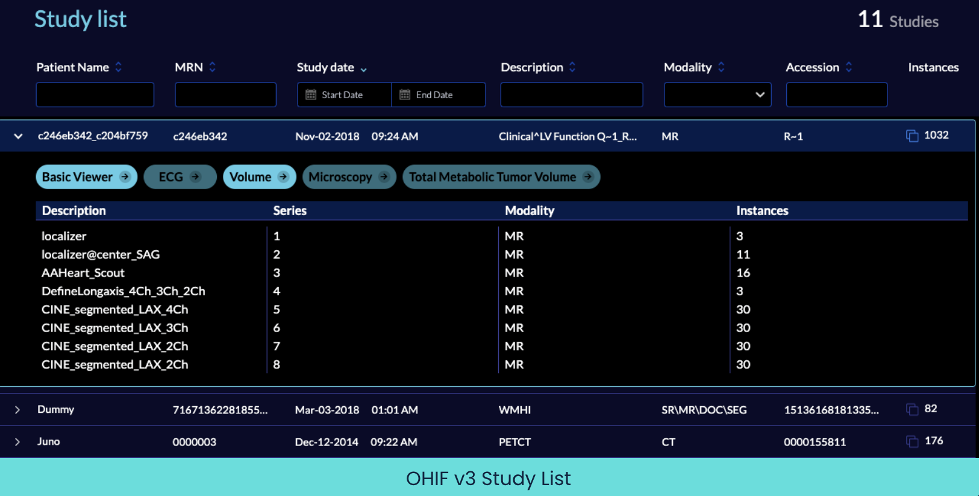Click Description filter field
Viewport: 979px width, 496px height.
572,95
